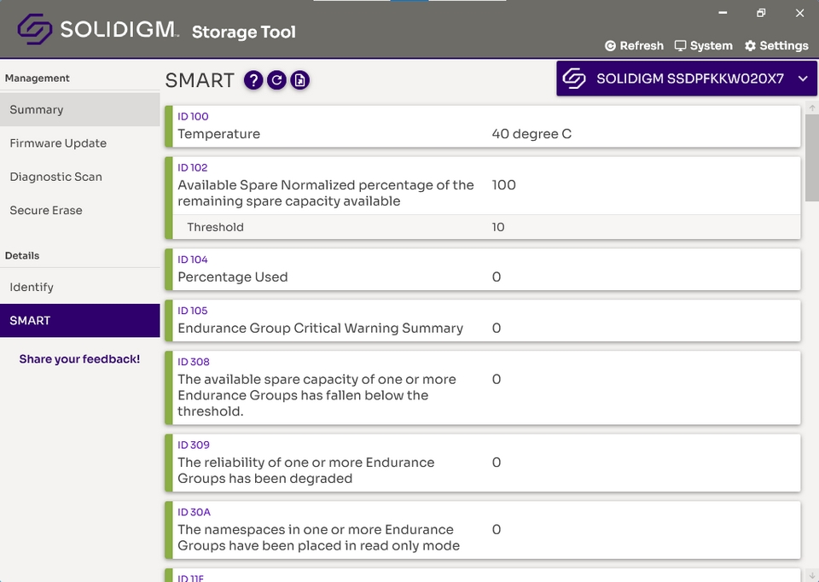This screenshot has width=819, height=582.
Task: Click the read only mode description text
Action: pos(318,538)
